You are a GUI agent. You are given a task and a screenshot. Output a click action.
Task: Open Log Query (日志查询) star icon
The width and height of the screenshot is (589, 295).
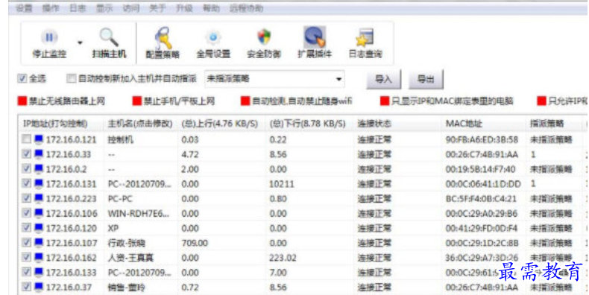click(x=365, y=37)
